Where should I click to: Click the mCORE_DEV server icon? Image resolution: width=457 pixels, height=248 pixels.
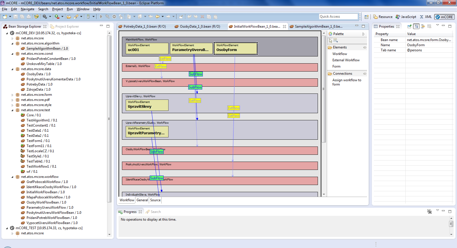coord(12,33)
